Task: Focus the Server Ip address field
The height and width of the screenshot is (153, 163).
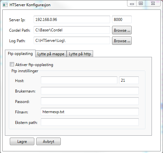Action: [x=72, y=20]
